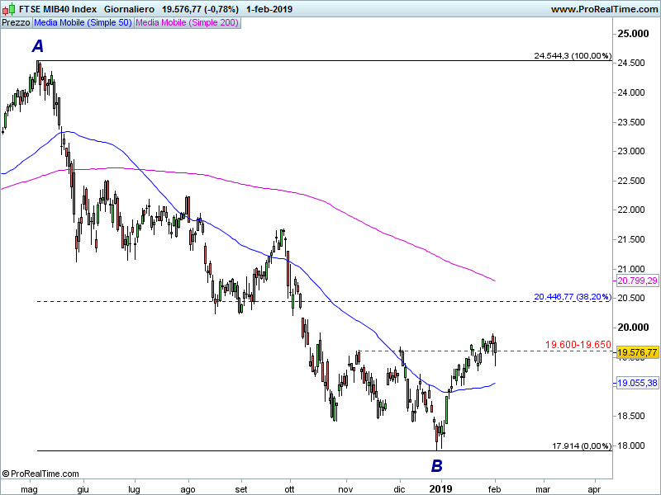Select the Prezzo legend tab
This screenshot has height=495, width=661.
pos(16,23)
